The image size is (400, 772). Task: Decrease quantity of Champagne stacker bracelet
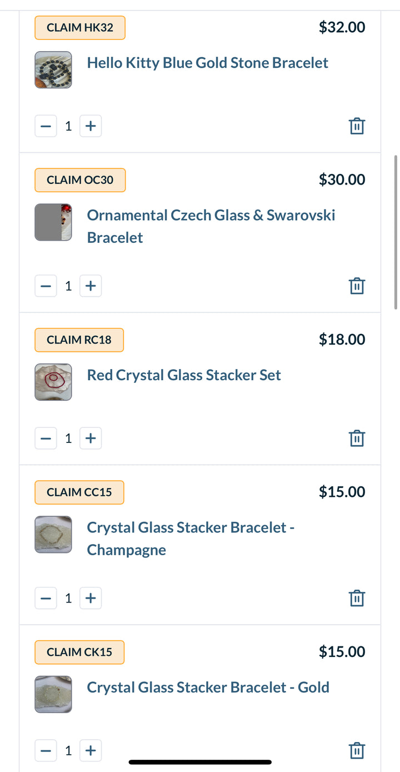pos(46,598)
